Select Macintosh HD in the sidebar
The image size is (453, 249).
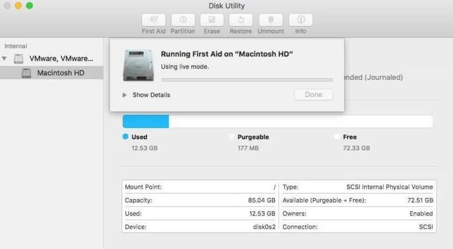coord(52,73)
